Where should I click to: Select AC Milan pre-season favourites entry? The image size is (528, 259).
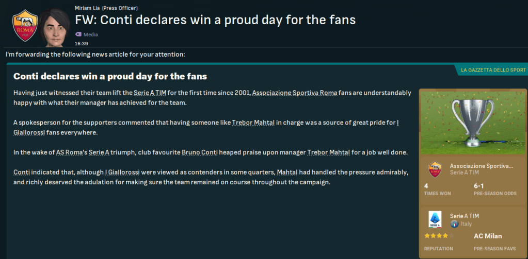[488, 236]
